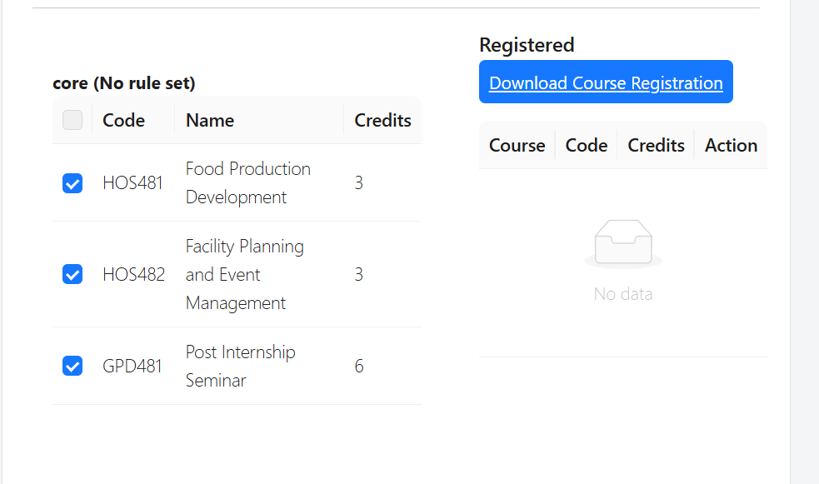The height and width of the screenshot is (484, 819).
Task: Click the Course header in Registered table
Action: tap(517, 145)
